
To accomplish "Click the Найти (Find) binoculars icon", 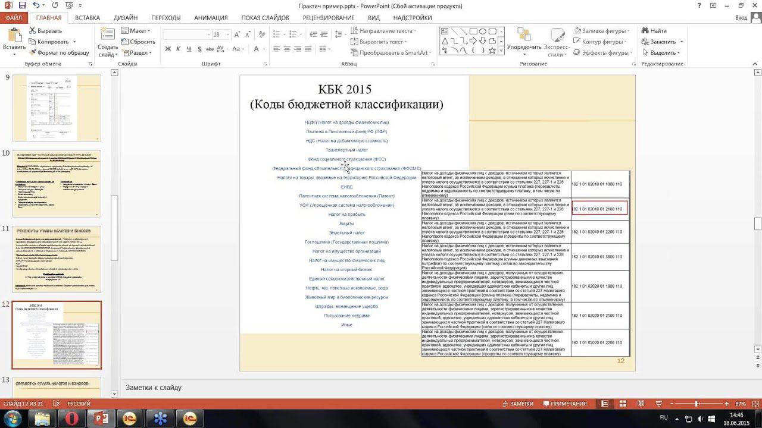I will (x=645, y=31).
